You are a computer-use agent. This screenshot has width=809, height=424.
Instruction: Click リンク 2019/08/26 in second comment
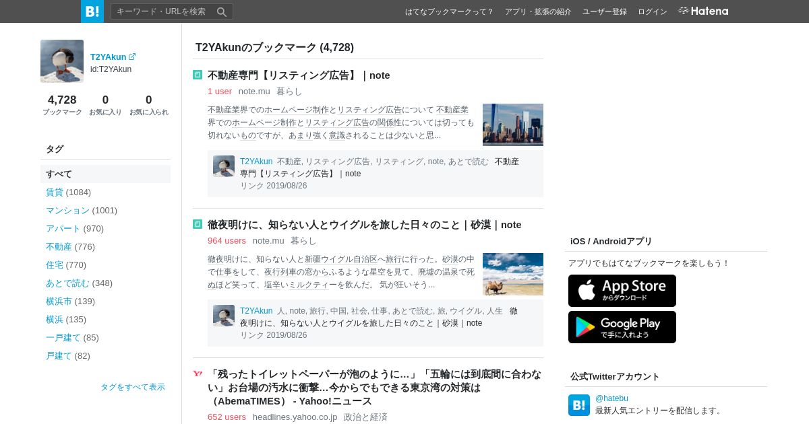[x=273, y=335]
